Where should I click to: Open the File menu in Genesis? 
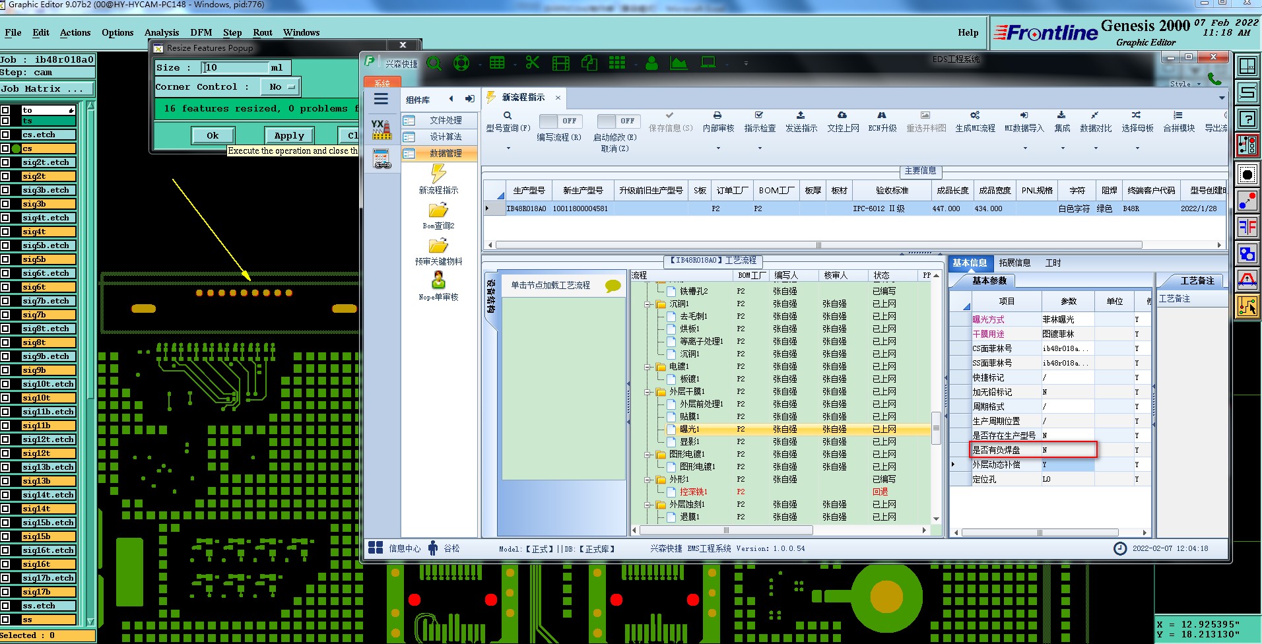pyautogui.click(x=13, y=32)
